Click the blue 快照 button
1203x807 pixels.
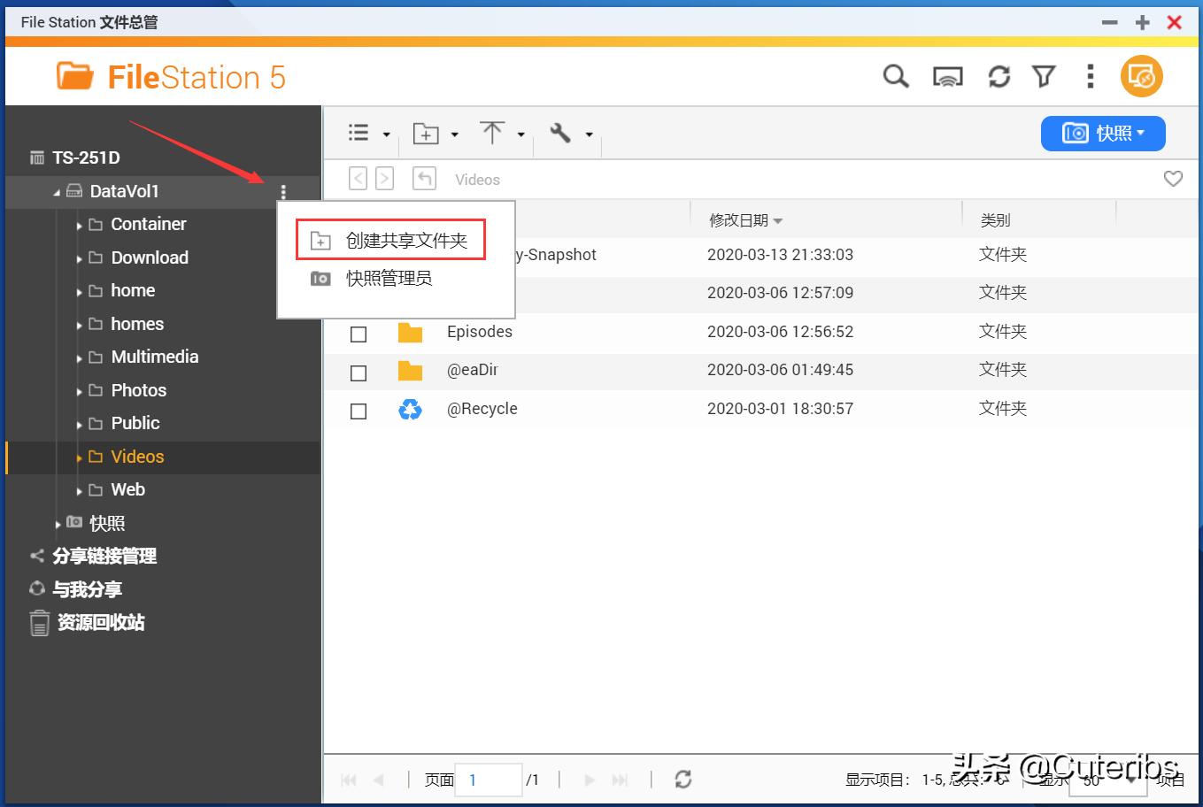point(1102,133)
